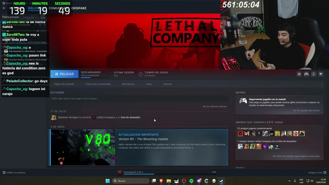The height and width of the screenshot is (185, 329).
Task: Click the play time clock icon
Action: pos(141,74)
